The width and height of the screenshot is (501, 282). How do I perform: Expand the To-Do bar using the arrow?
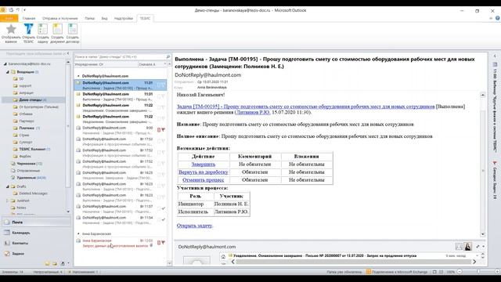click(x=495, y=56)
